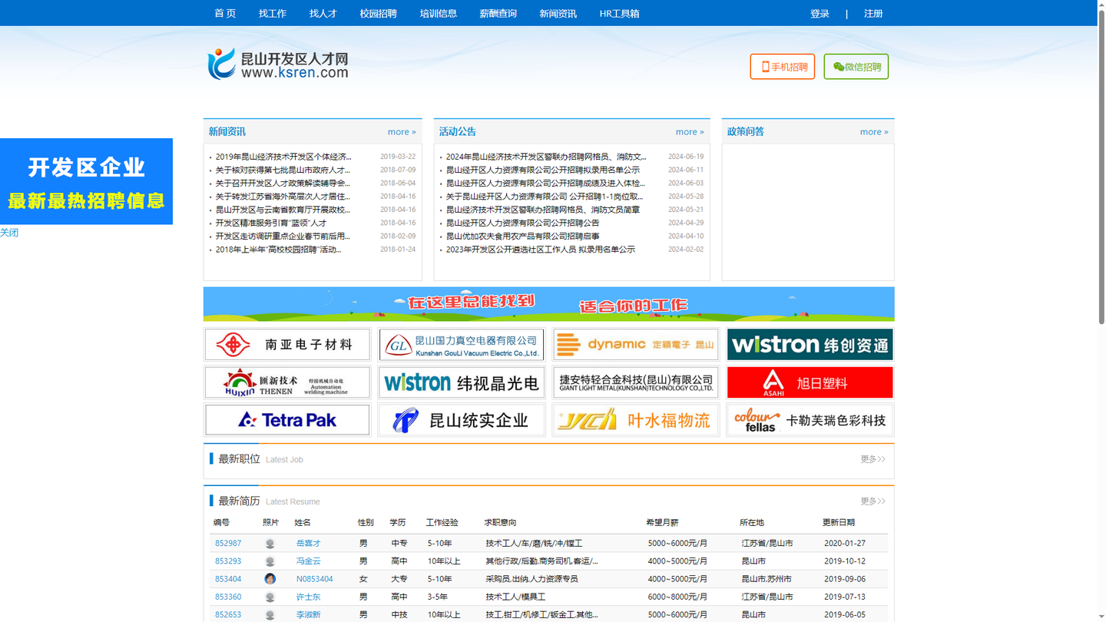This screenshot has width=1106, height=622.
Task: Open the colour fellas 卡勒芙瑞 banner
Action: (x=810, y=420)
